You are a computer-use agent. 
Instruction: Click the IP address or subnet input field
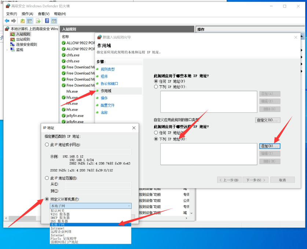[x=91, y=152]
